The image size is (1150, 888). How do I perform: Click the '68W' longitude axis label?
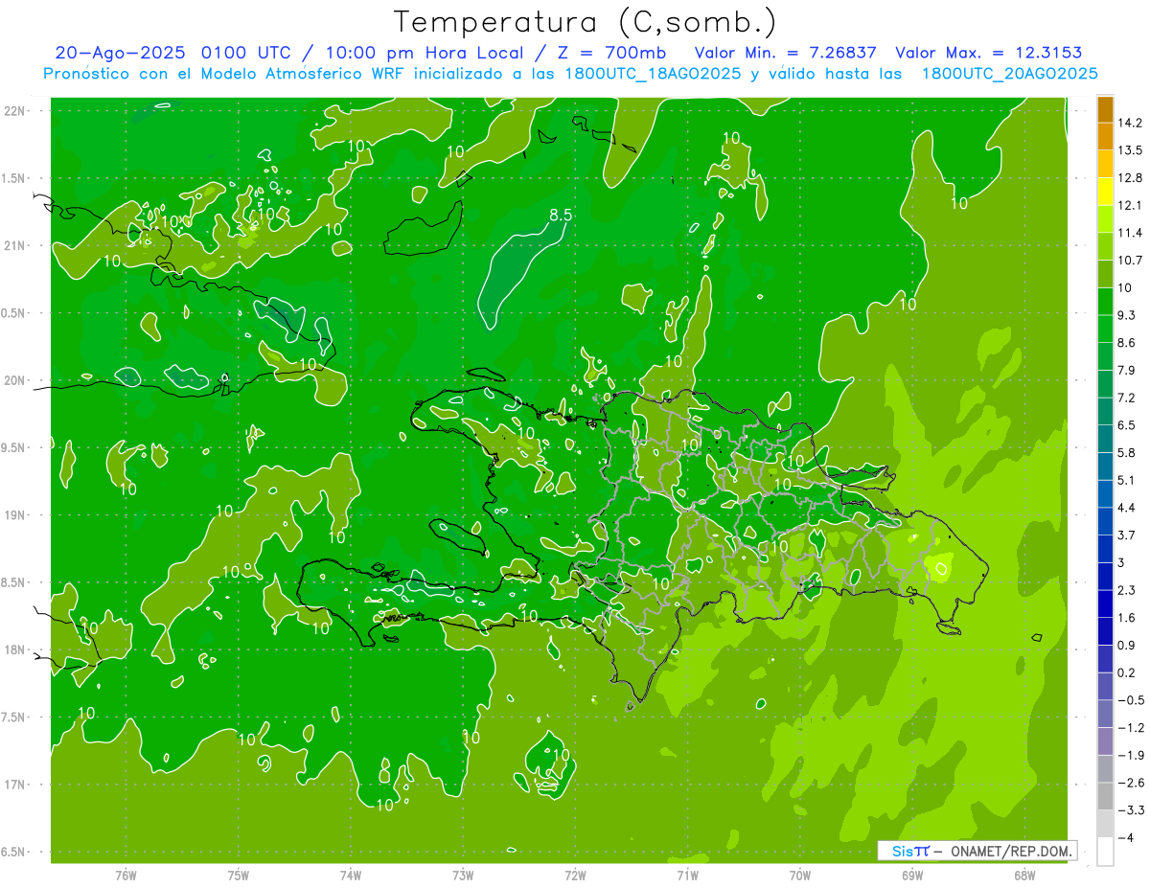point(1023,875)
